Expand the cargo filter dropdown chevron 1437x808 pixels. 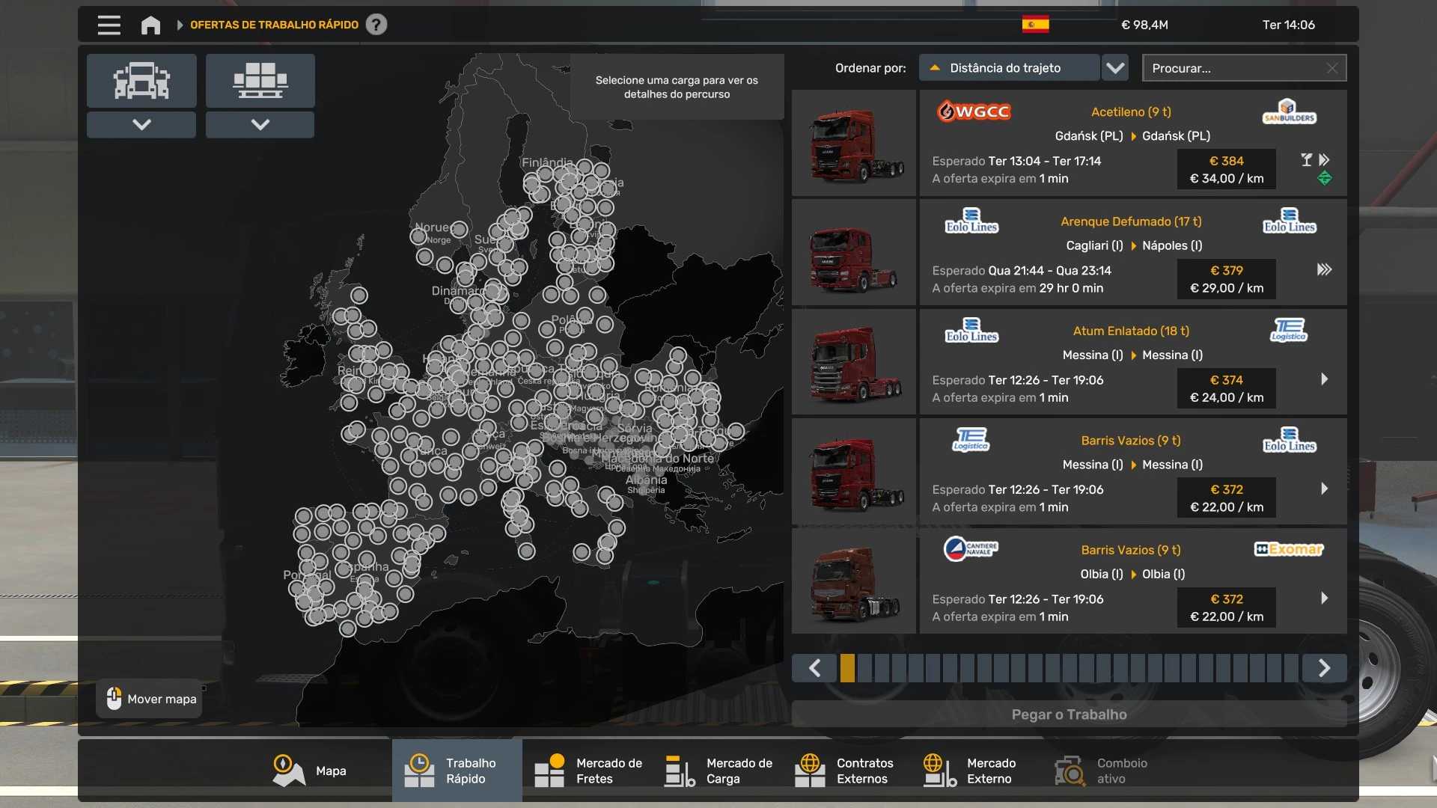click(x=260, y=125)
